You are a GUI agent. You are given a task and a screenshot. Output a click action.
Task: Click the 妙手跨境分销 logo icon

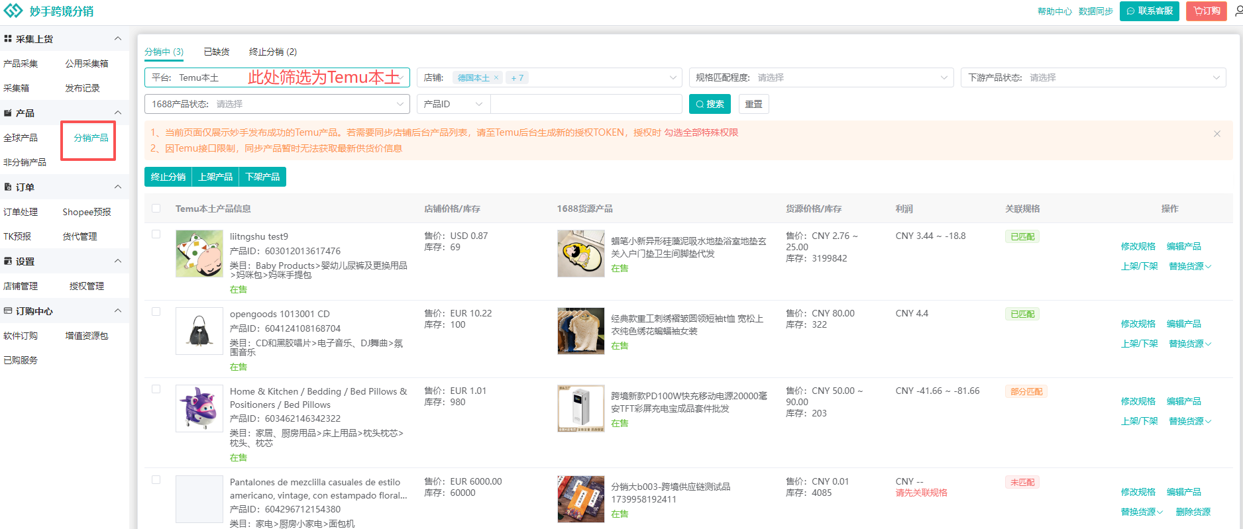point(13,11)
